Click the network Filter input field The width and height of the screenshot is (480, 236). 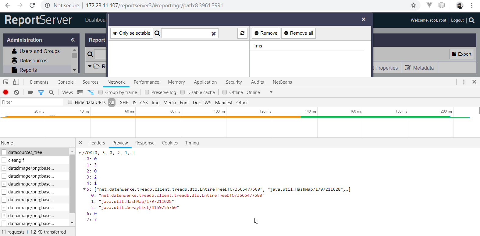(x=32, y=102)
